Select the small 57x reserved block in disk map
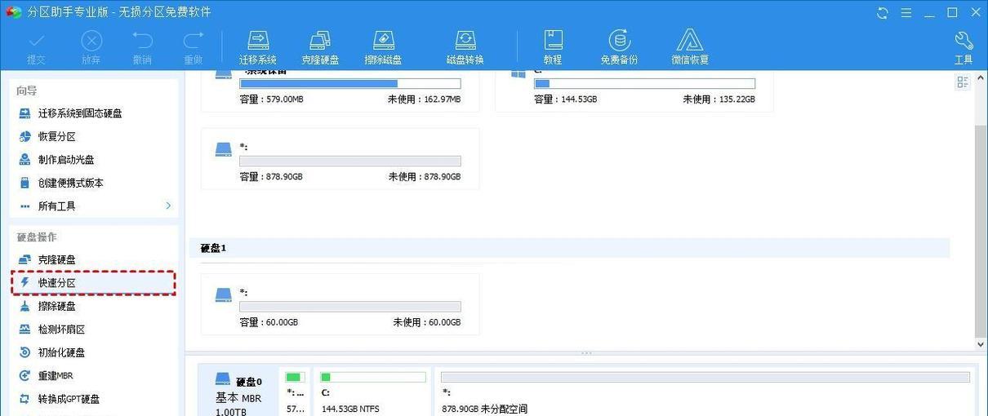This screenshot has width=988, height=416. [295, 393]
